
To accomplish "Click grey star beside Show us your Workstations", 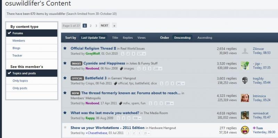I will coord(65,127).
